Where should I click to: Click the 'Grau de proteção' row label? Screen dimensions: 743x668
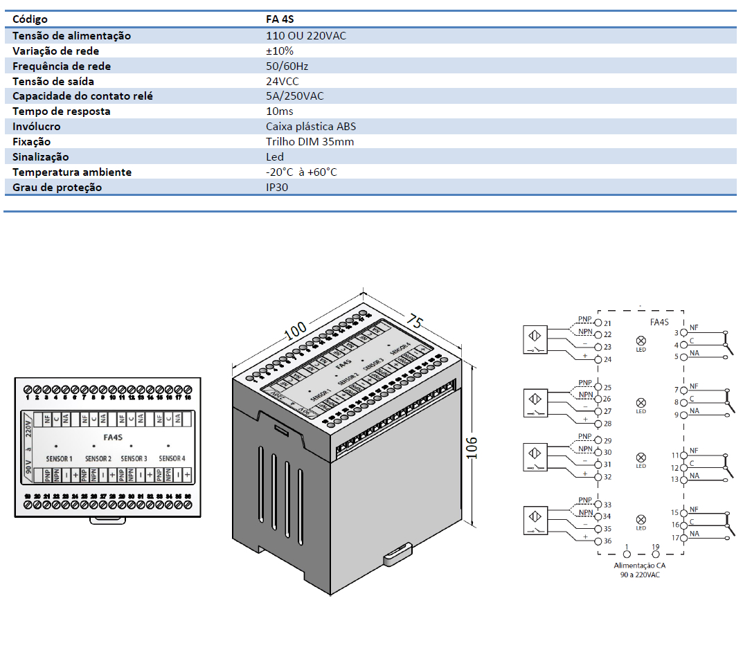click(x=57, y=188)
